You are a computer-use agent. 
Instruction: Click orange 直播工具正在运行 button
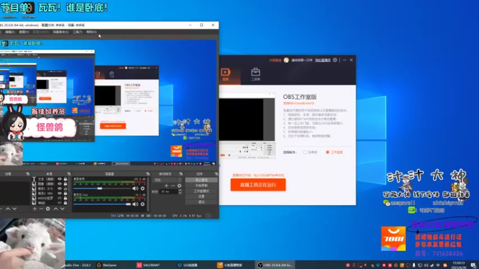coord(258,185)
